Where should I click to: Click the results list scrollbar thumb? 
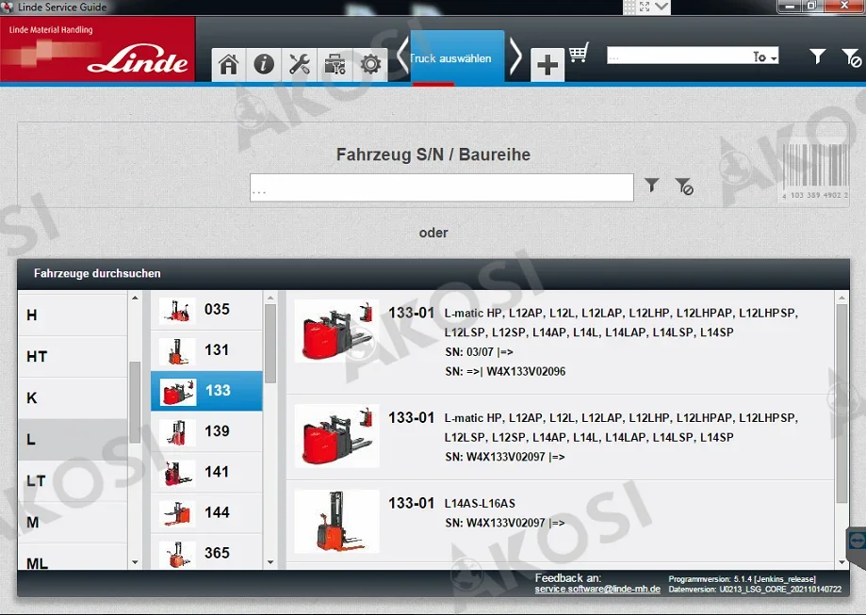tap(841, 403)
